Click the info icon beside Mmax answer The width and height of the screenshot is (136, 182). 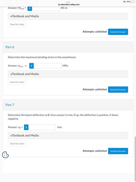click(x=30, y=9)
